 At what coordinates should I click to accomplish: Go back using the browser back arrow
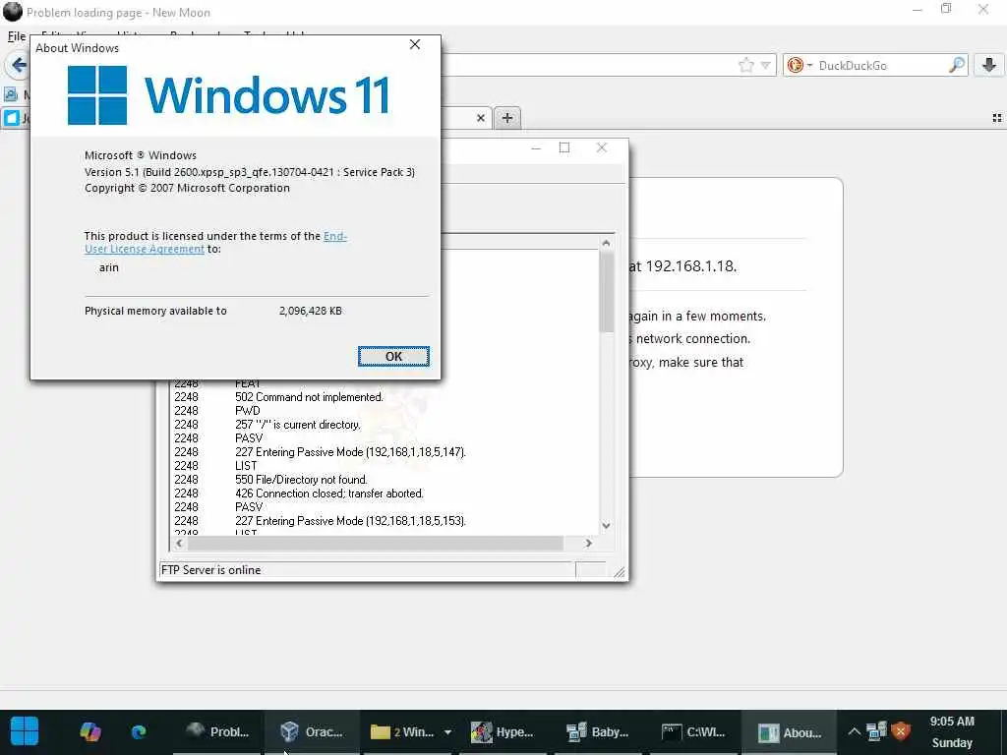click(19, 65)
